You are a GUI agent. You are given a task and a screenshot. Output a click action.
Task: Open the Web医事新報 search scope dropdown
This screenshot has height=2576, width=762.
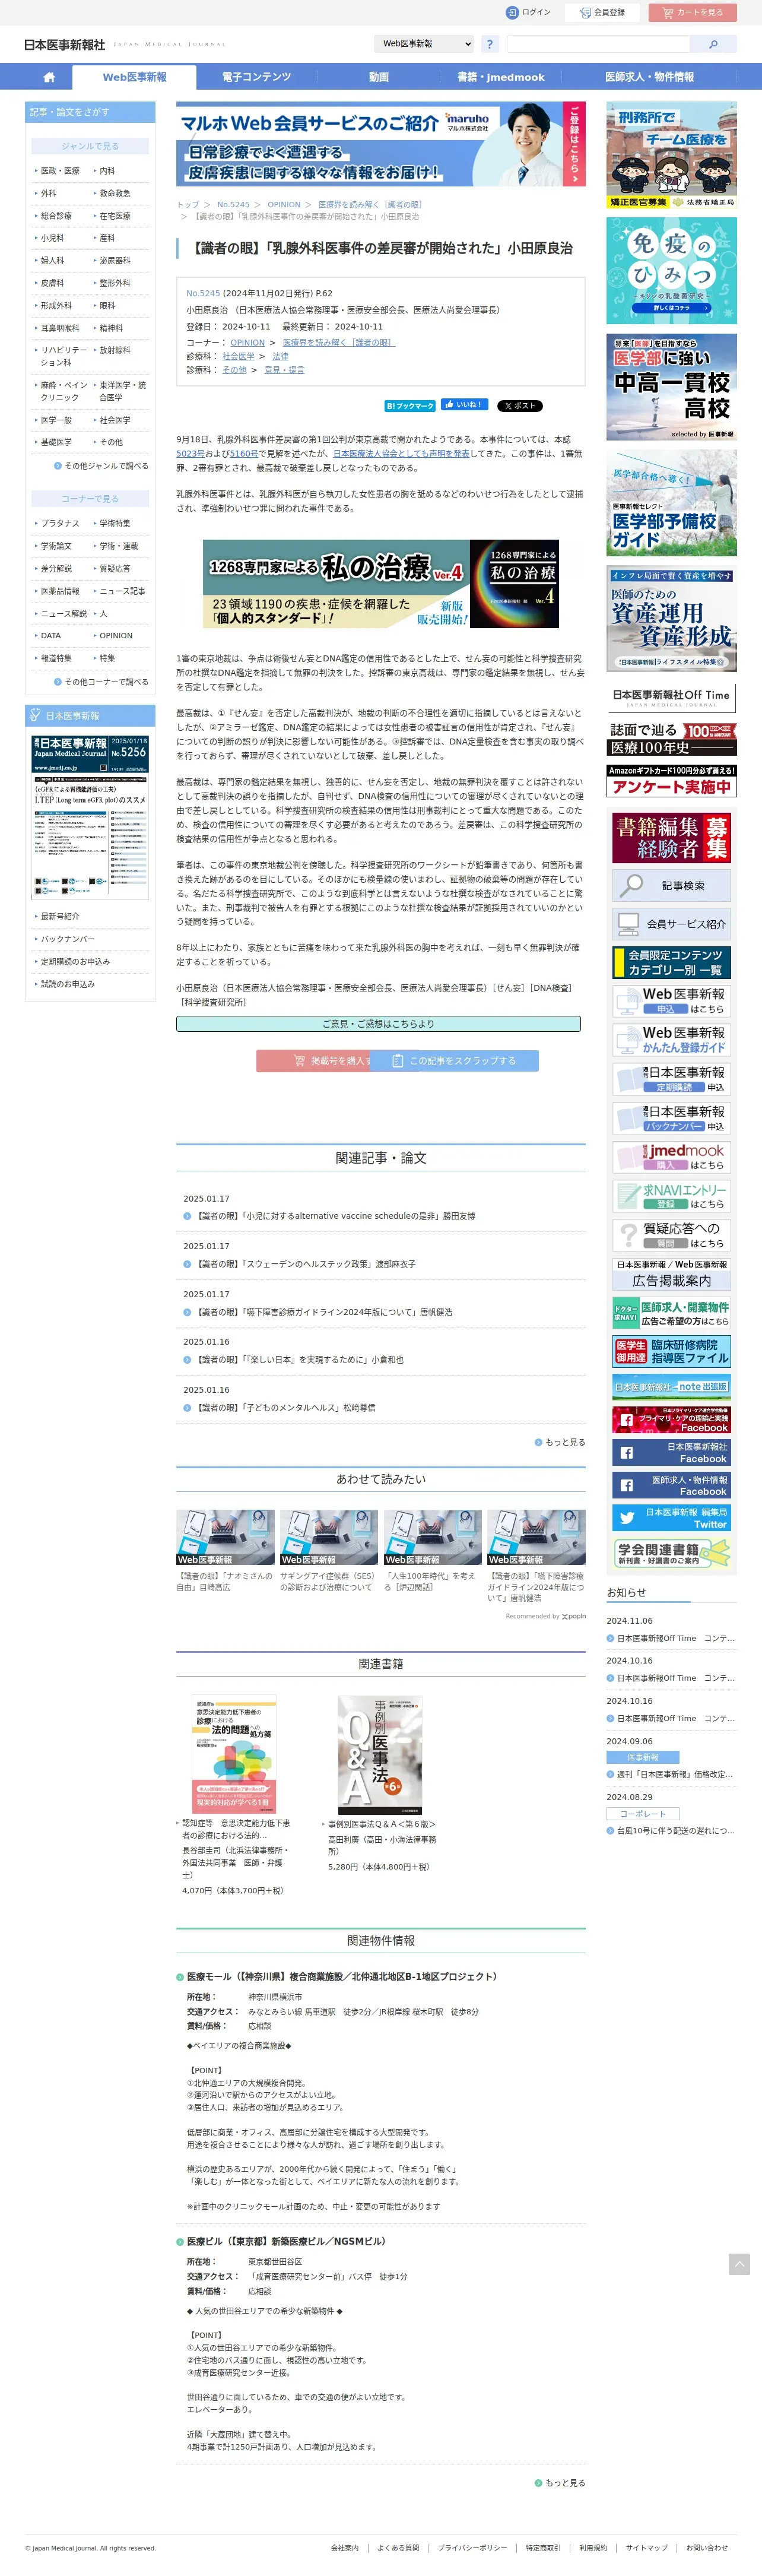click(424, 44)
